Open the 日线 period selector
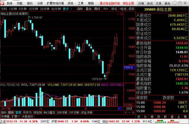Viewport: 189px width, 124px height. tap(129, 108)
